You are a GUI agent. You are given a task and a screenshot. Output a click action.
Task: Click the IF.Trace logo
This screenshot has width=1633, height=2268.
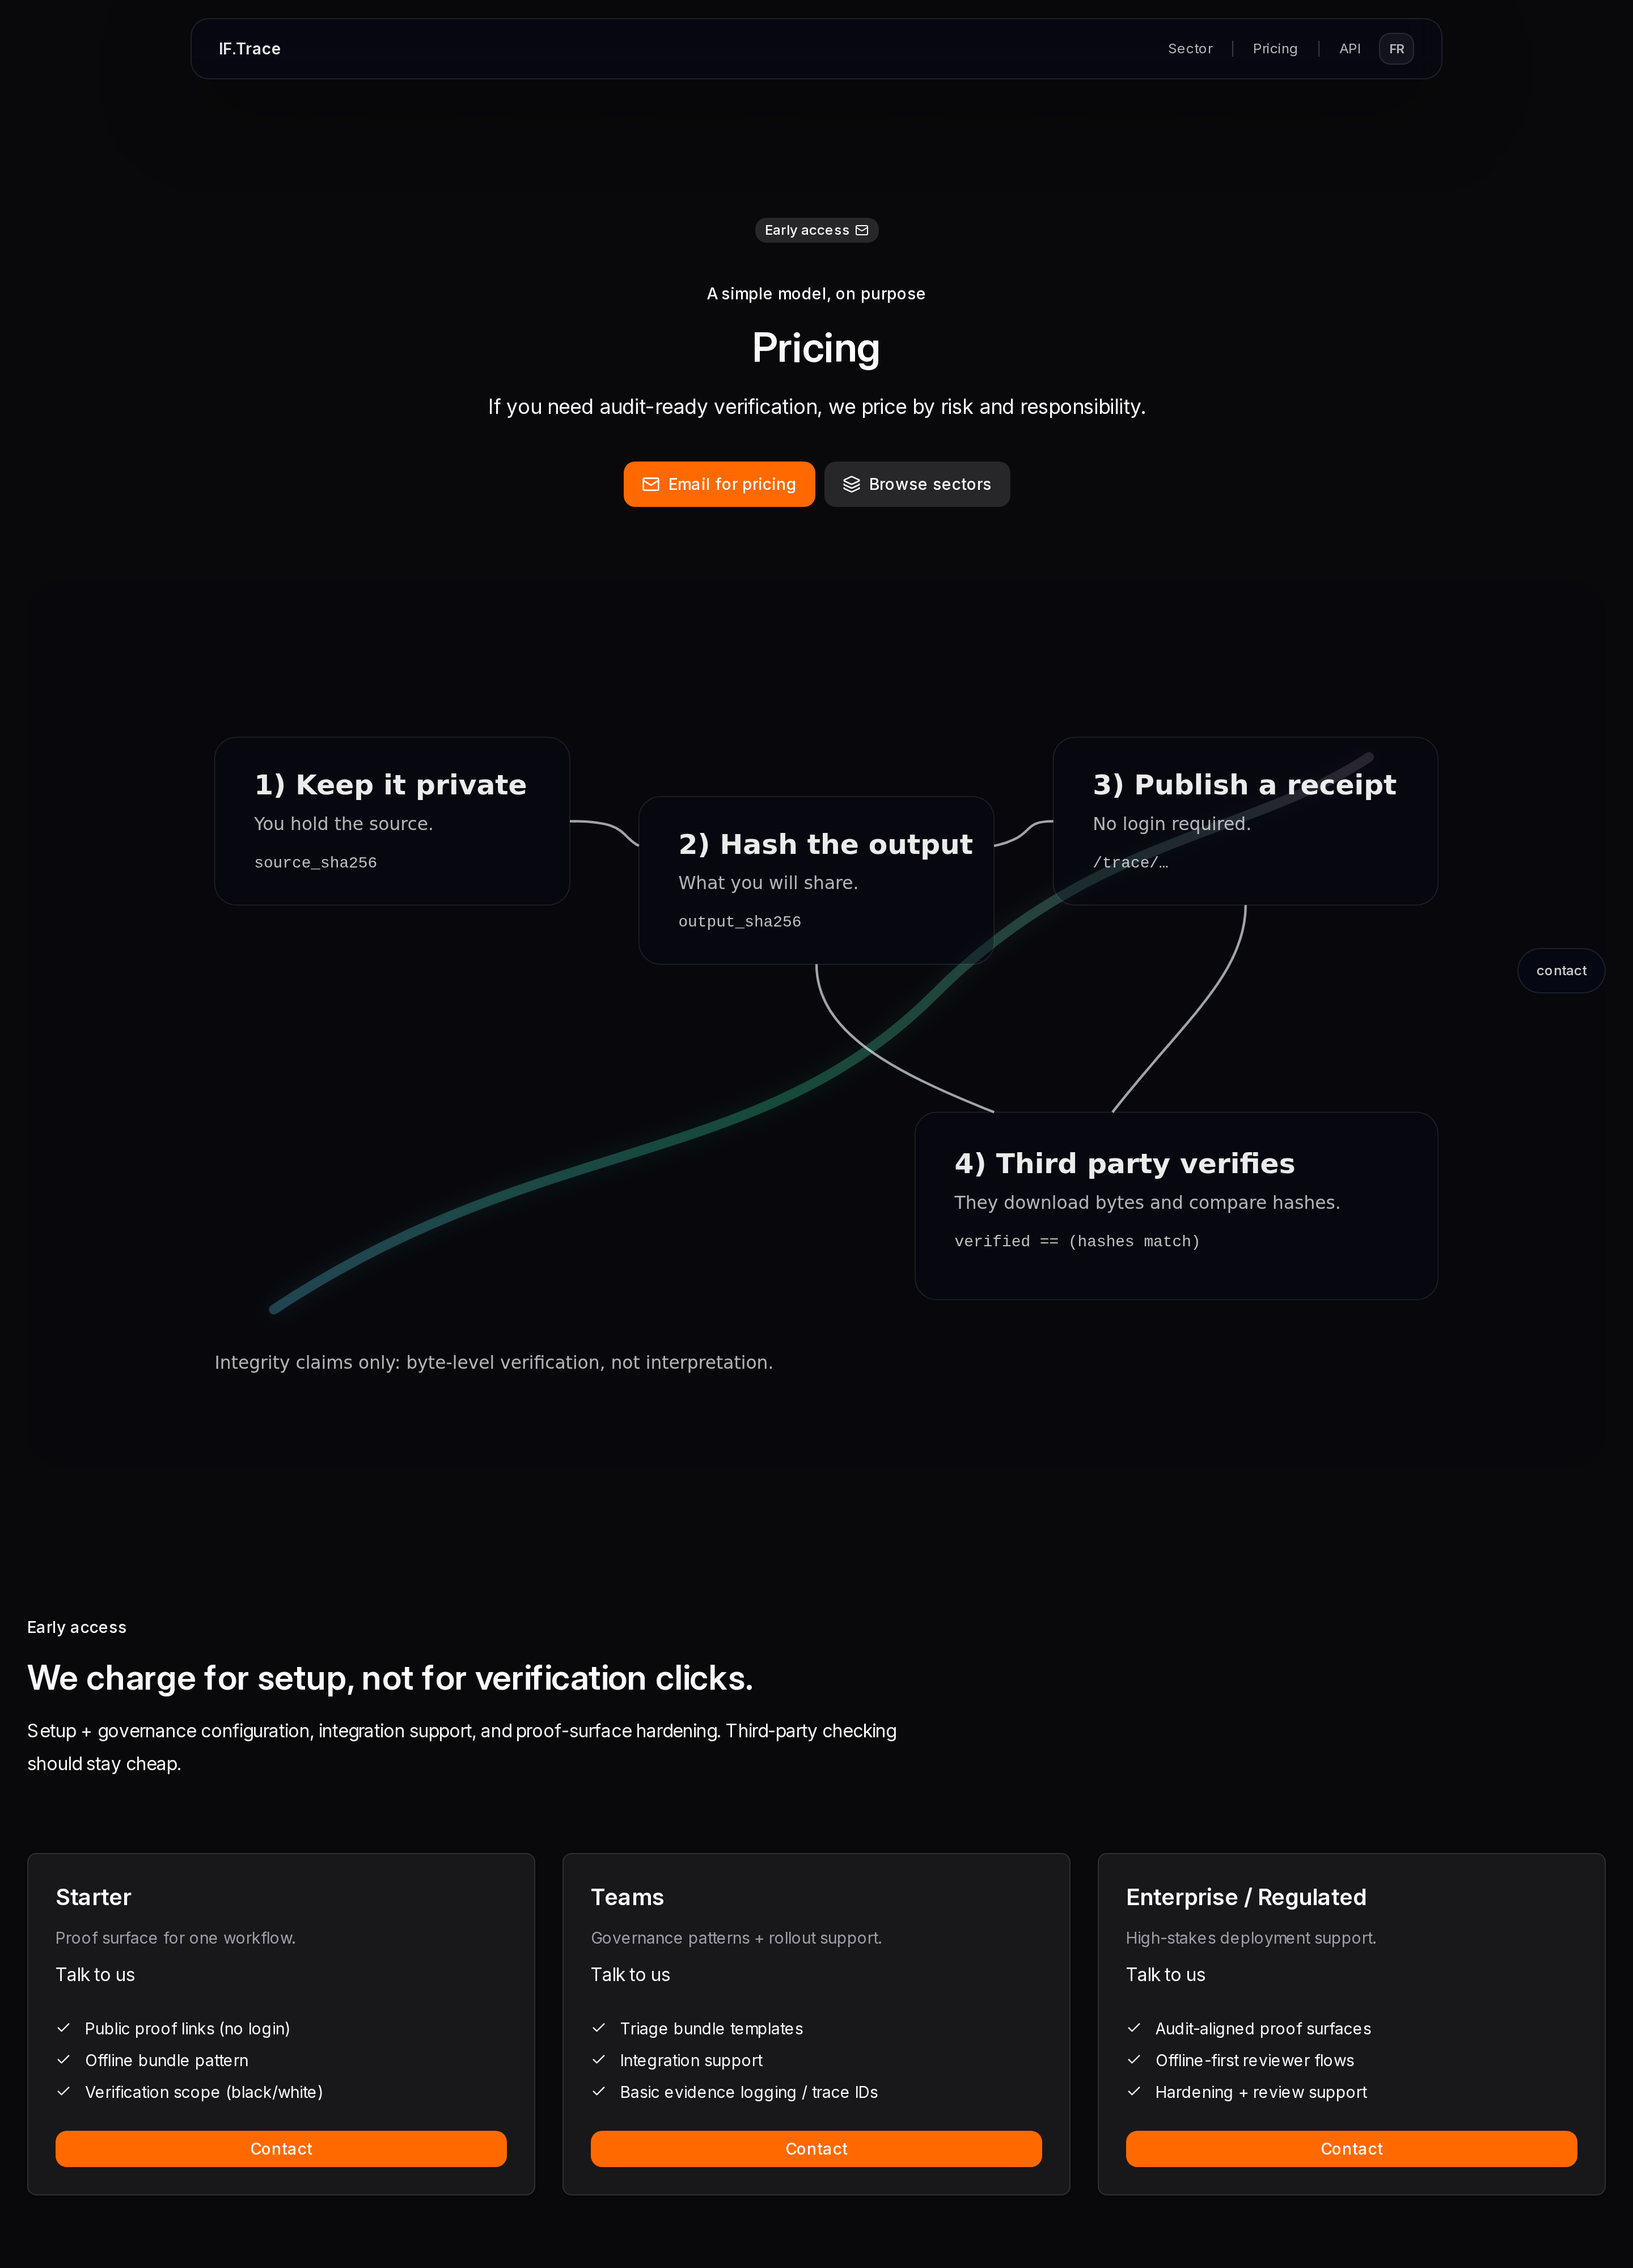[x=249, y=49]
